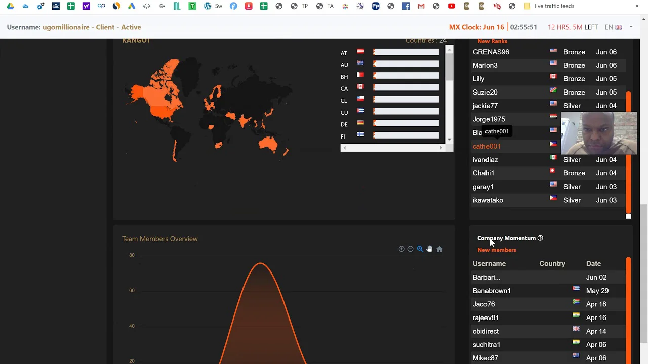648x364 pixels.
Task: Expand the hidden bookmarks overflow chevron
Action: (x=637, y=6)
